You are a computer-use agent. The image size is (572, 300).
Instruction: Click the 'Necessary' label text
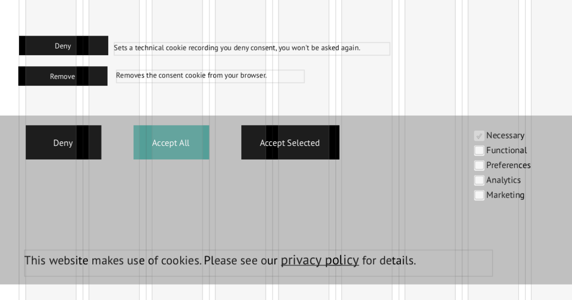pos(505,135)
